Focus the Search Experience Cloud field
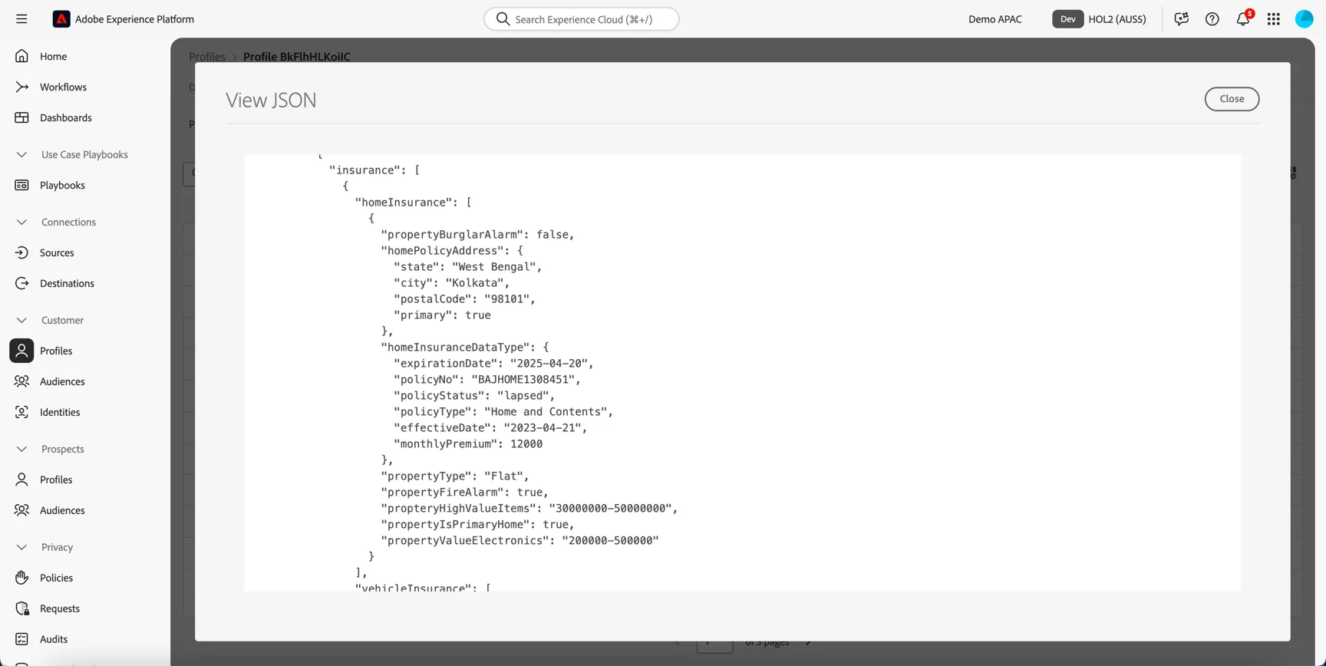The width and height of the screenshot is (1326, 666). 582,19
